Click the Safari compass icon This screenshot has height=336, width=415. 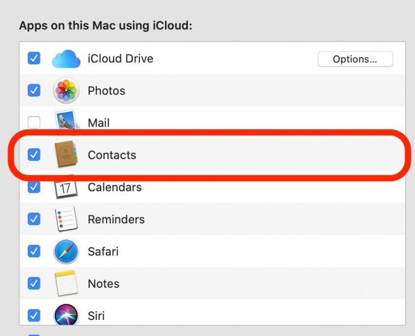point(65,252)
